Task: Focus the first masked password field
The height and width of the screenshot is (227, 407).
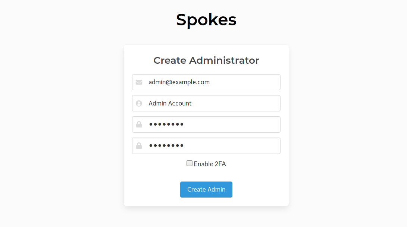Action: (x=206, y=124)
